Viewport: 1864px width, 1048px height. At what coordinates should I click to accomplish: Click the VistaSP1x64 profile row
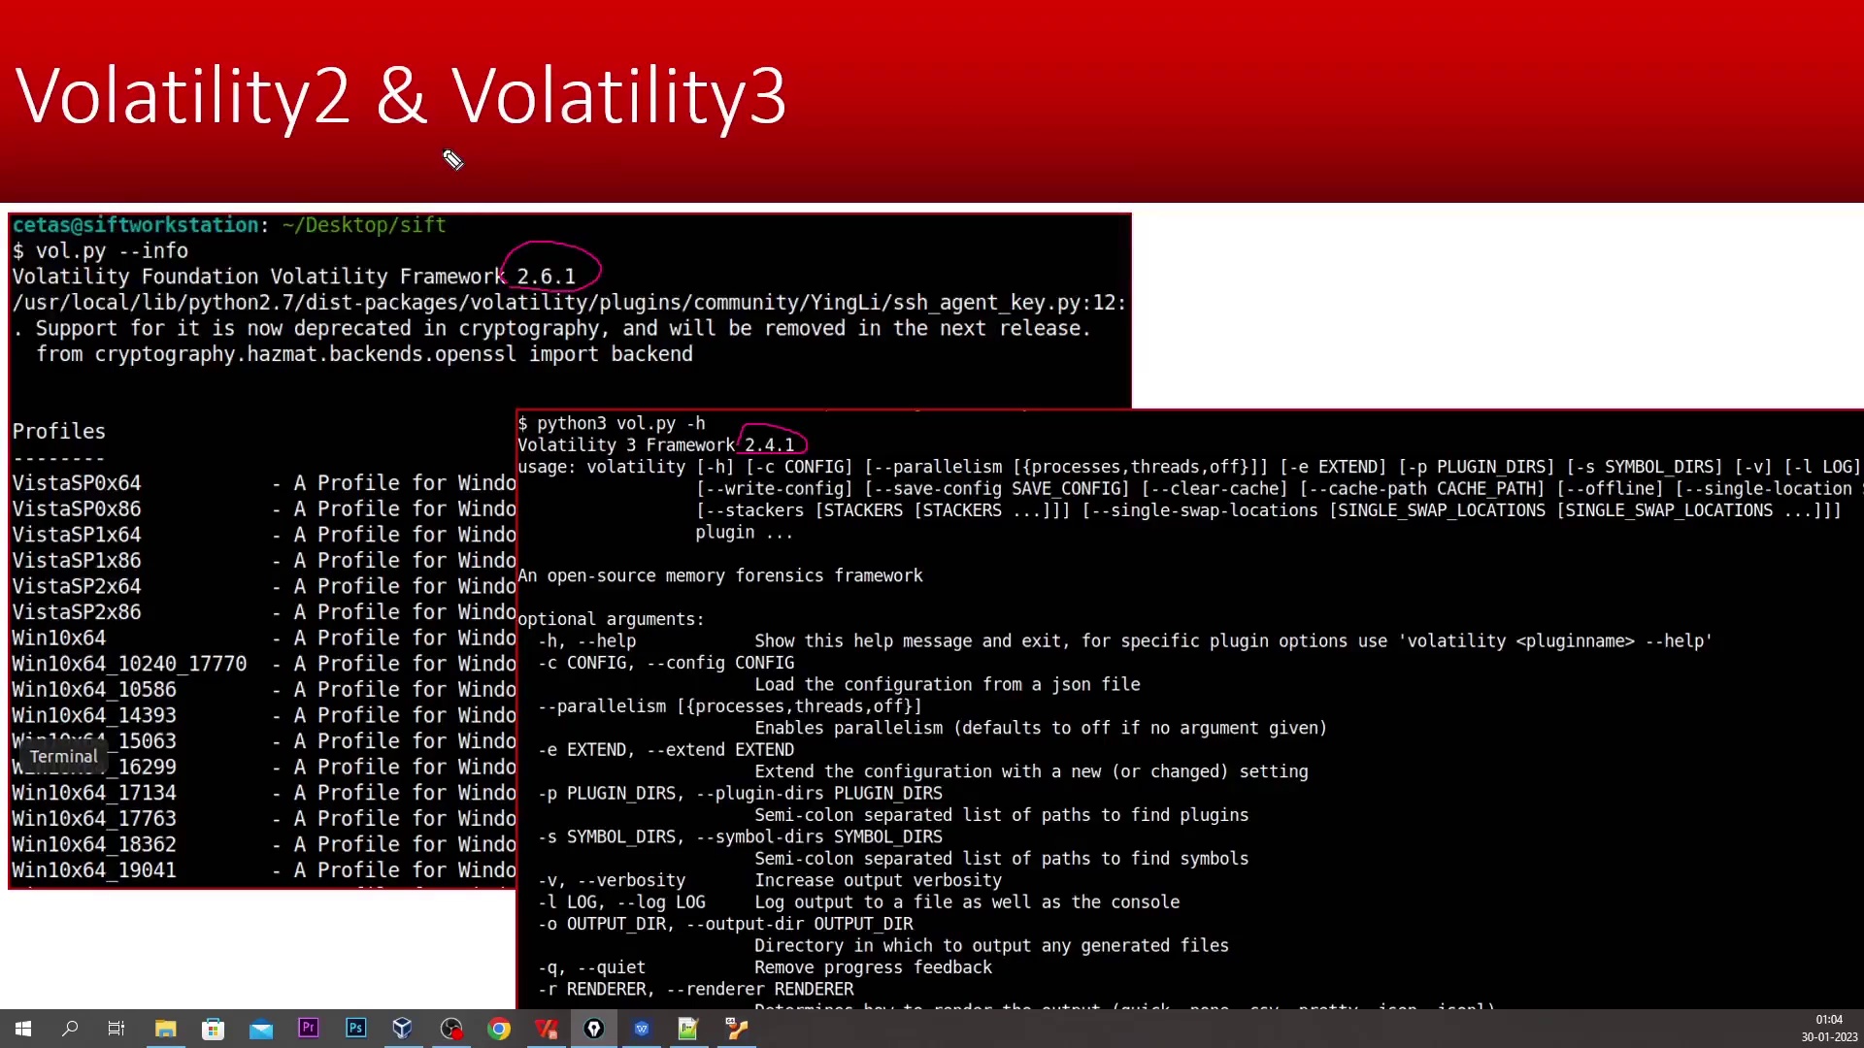[x=264, y=535]
